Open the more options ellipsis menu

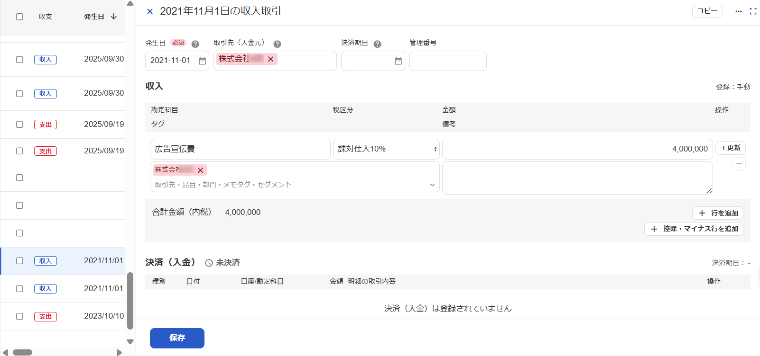coord(739,11)
